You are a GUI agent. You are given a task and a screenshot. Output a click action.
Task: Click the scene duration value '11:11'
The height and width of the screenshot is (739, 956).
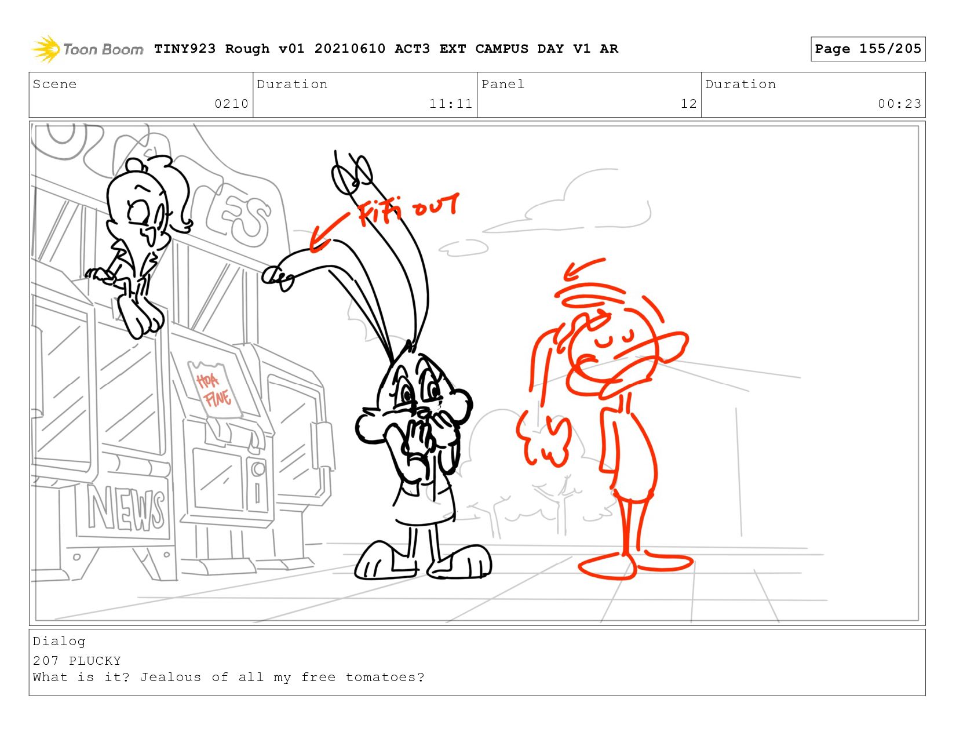point(451,104)
